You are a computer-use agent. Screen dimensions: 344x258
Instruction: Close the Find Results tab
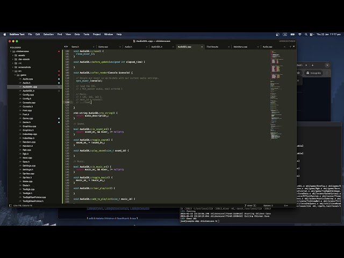(229, 47)
